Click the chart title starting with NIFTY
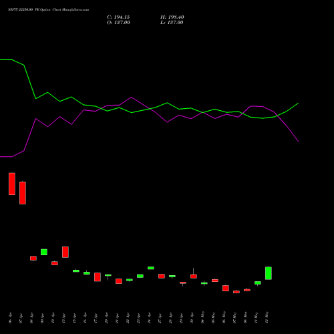The width and height of the screenshot is (334, 334). coord(48,10)
